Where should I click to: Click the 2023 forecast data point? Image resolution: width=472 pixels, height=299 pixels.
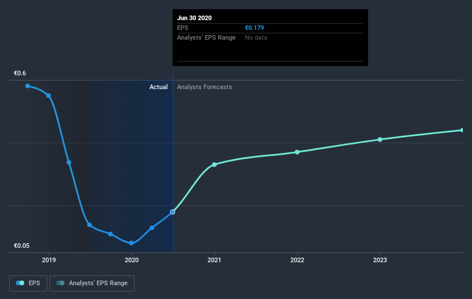pyautogui.click(x=380, y=139)
